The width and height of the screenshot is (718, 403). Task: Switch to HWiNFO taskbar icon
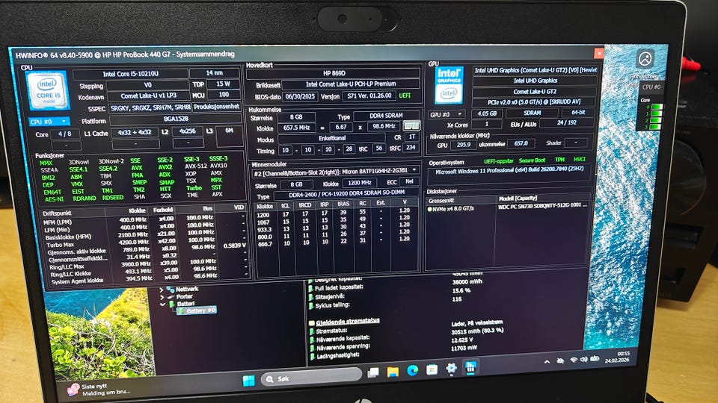tap(470, 367)
